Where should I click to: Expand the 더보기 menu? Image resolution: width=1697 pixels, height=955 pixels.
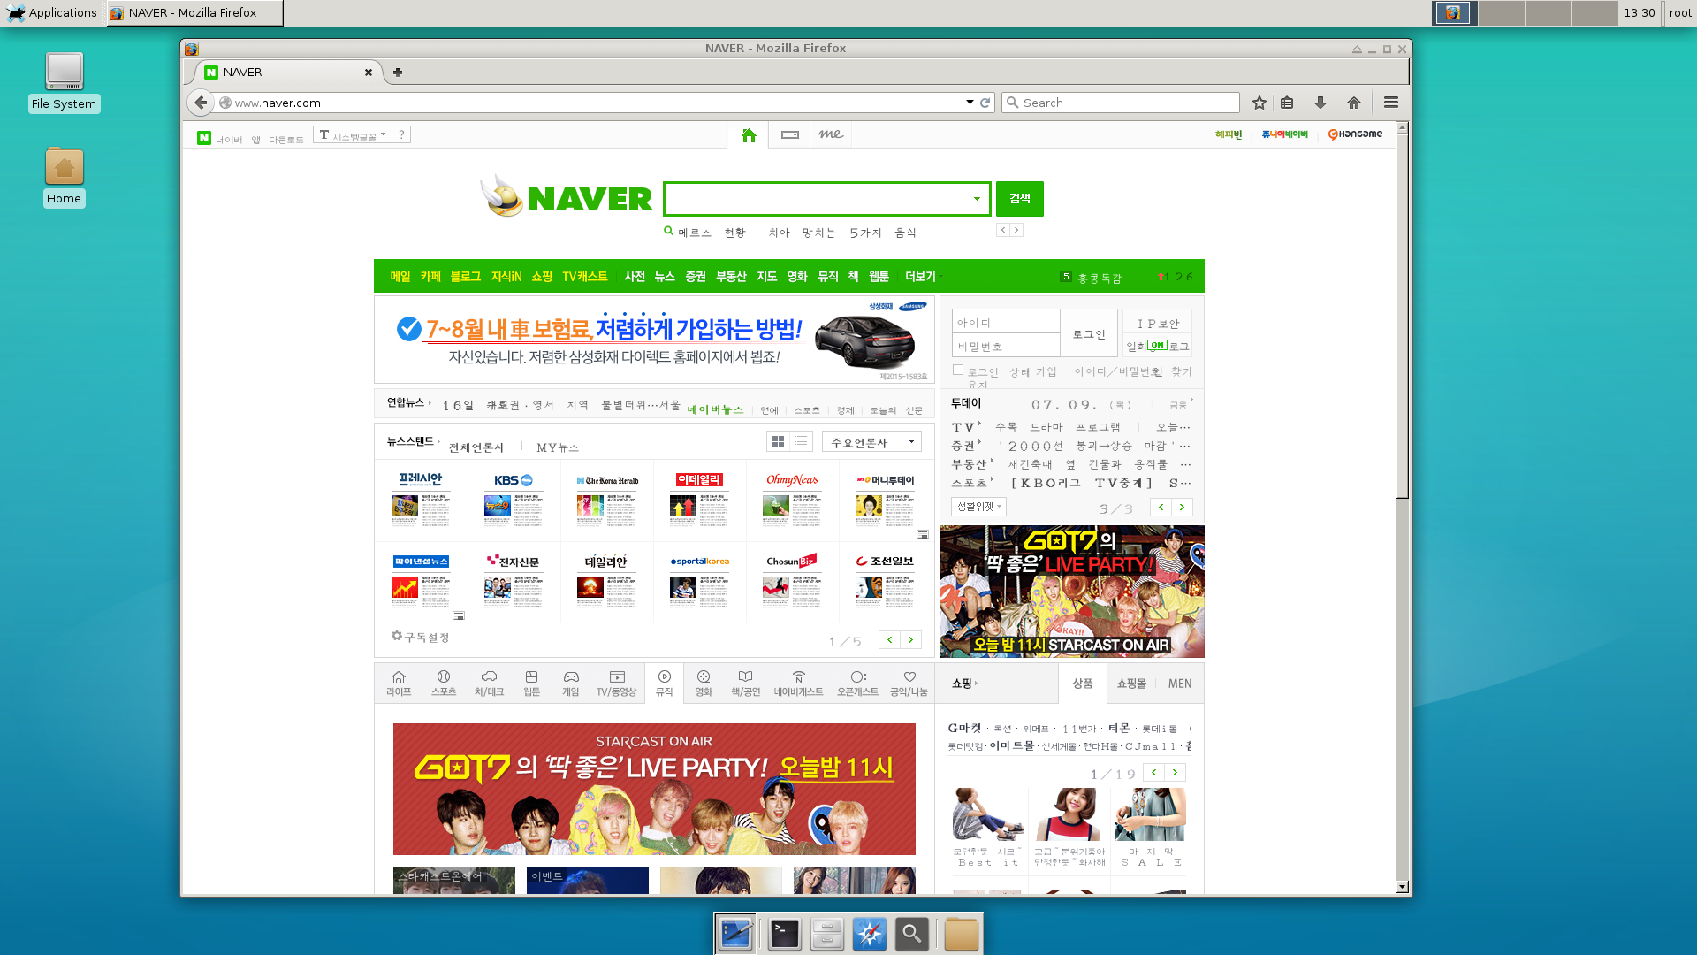click(924, 276)
